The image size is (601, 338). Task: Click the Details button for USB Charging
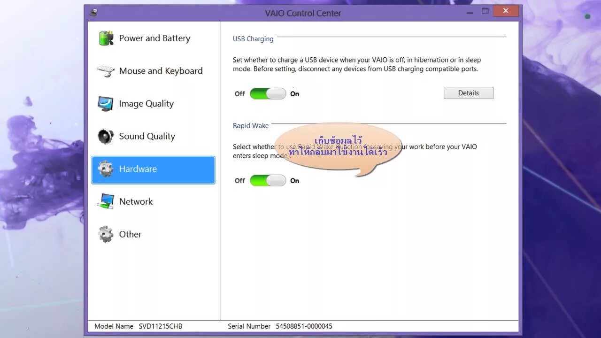468,92
